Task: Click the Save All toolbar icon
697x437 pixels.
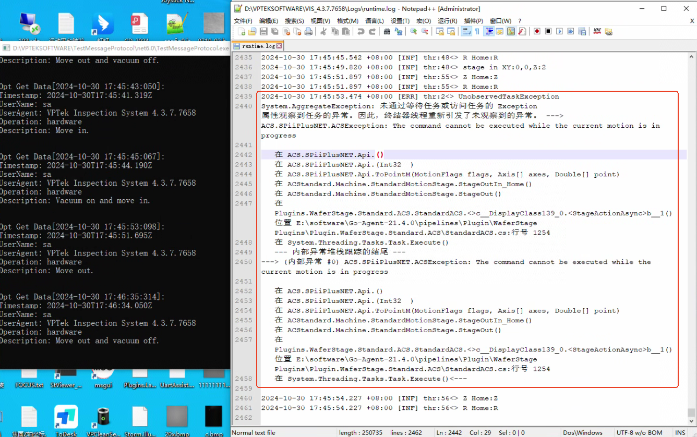Action: coord(275,31)
